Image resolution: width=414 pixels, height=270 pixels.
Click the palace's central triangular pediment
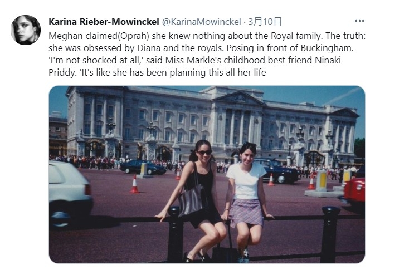click(x=239, y=98)
